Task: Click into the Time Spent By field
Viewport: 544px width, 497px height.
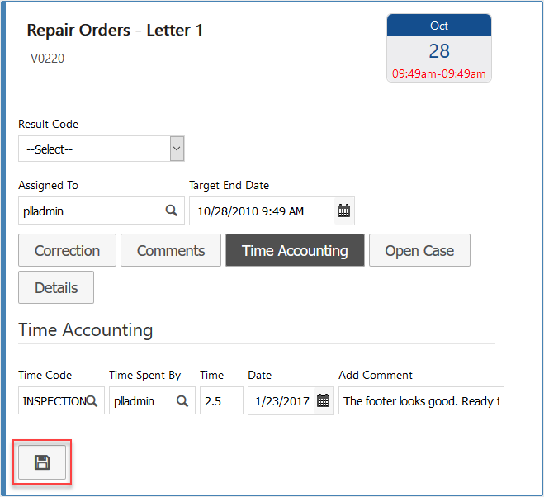Action: [142, 401]
